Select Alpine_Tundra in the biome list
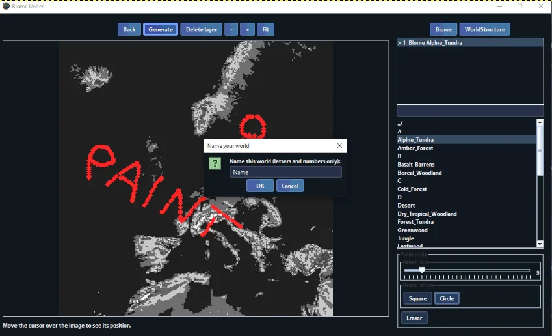 coord(467,139)
